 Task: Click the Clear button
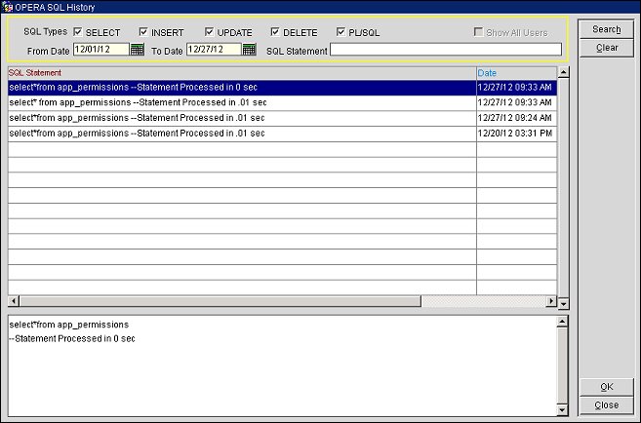[x=606, y=47]
